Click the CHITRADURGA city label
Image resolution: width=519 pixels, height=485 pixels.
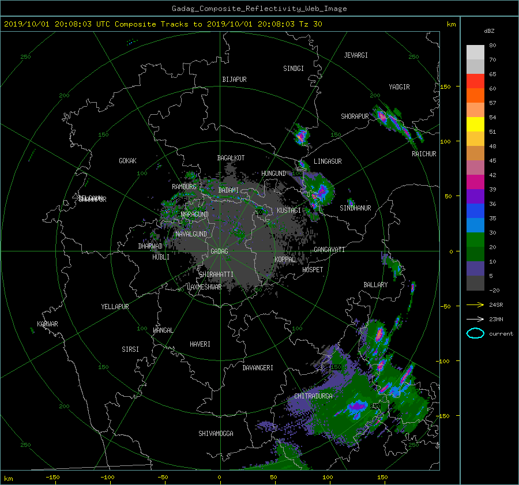(x=313, y=396)
